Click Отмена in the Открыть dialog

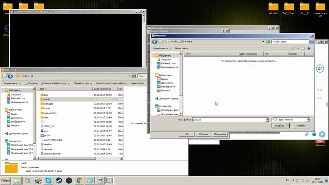point(302,126)
